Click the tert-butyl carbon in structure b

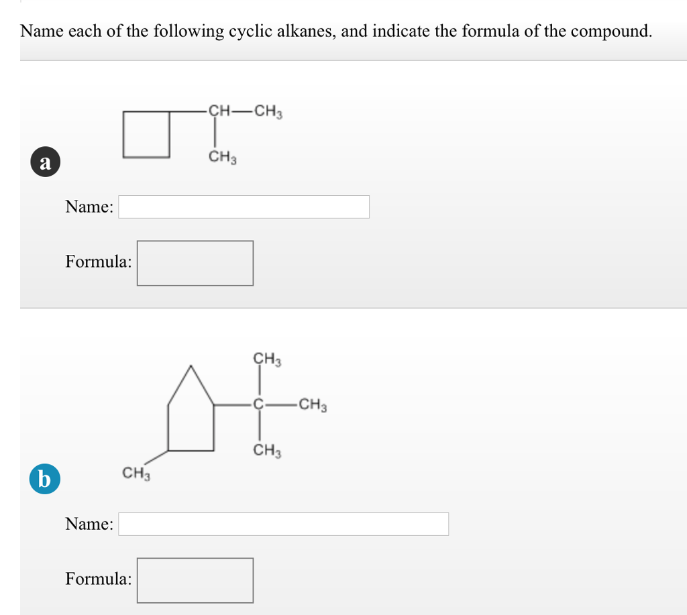tap(257, 405)
